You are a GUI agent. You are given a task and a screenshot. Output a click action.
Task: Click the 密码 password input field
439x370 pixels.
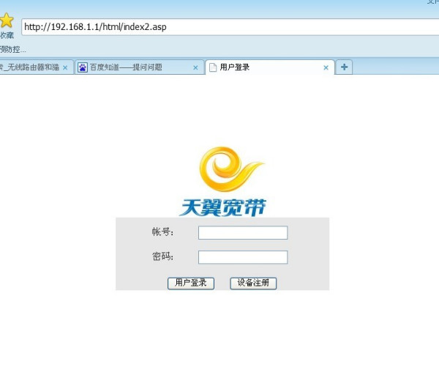click(243, 257)
